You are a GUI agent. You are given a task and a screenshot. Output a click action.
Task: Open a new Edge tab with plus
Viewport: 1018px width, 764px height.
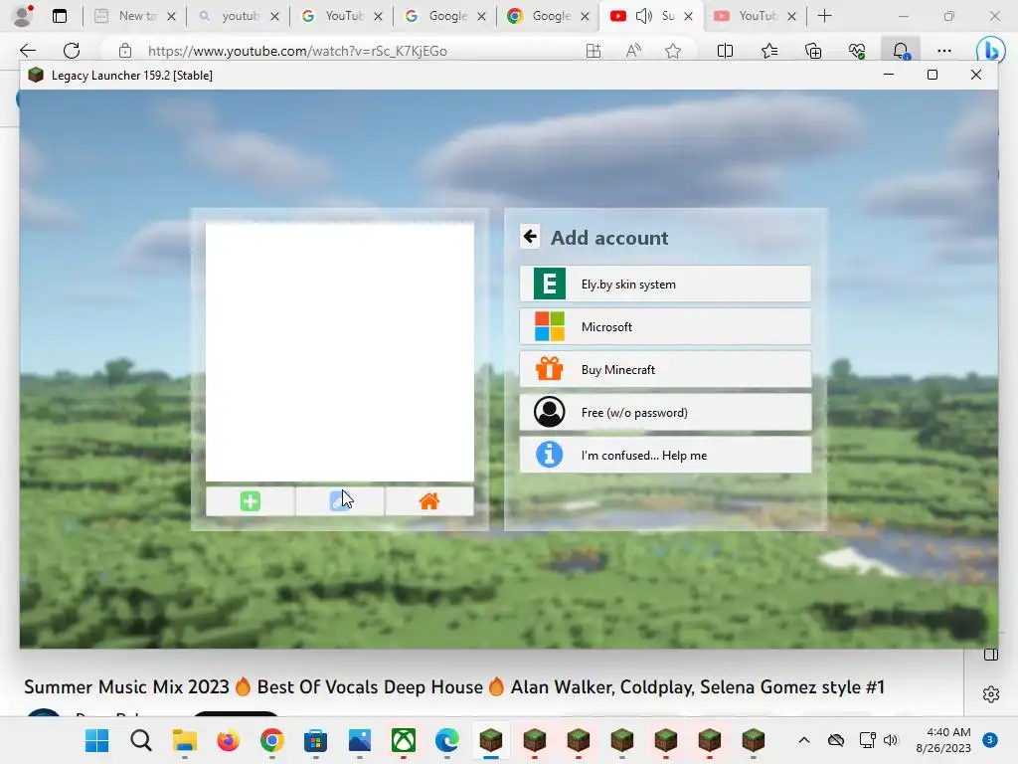[824, 16]
